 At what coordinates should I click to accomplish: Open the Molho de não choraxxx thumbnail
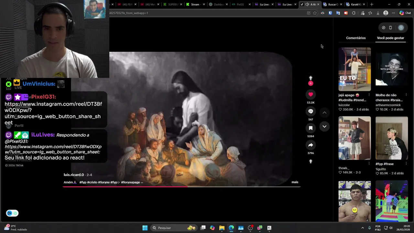click(392, 69)
